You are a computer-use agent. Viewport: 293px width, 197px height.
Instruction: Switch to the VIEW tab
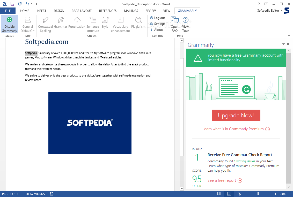[x=167, y=11]
